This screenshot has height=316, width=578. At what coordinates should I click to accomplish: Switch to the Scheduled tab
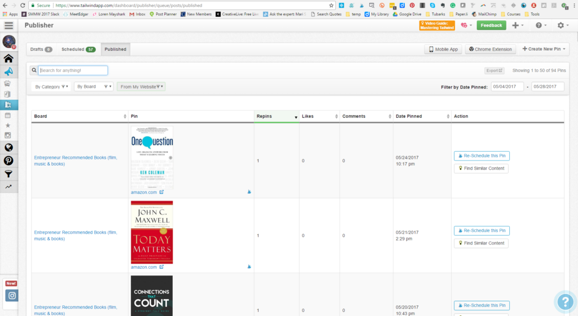(x=78, y=50)
